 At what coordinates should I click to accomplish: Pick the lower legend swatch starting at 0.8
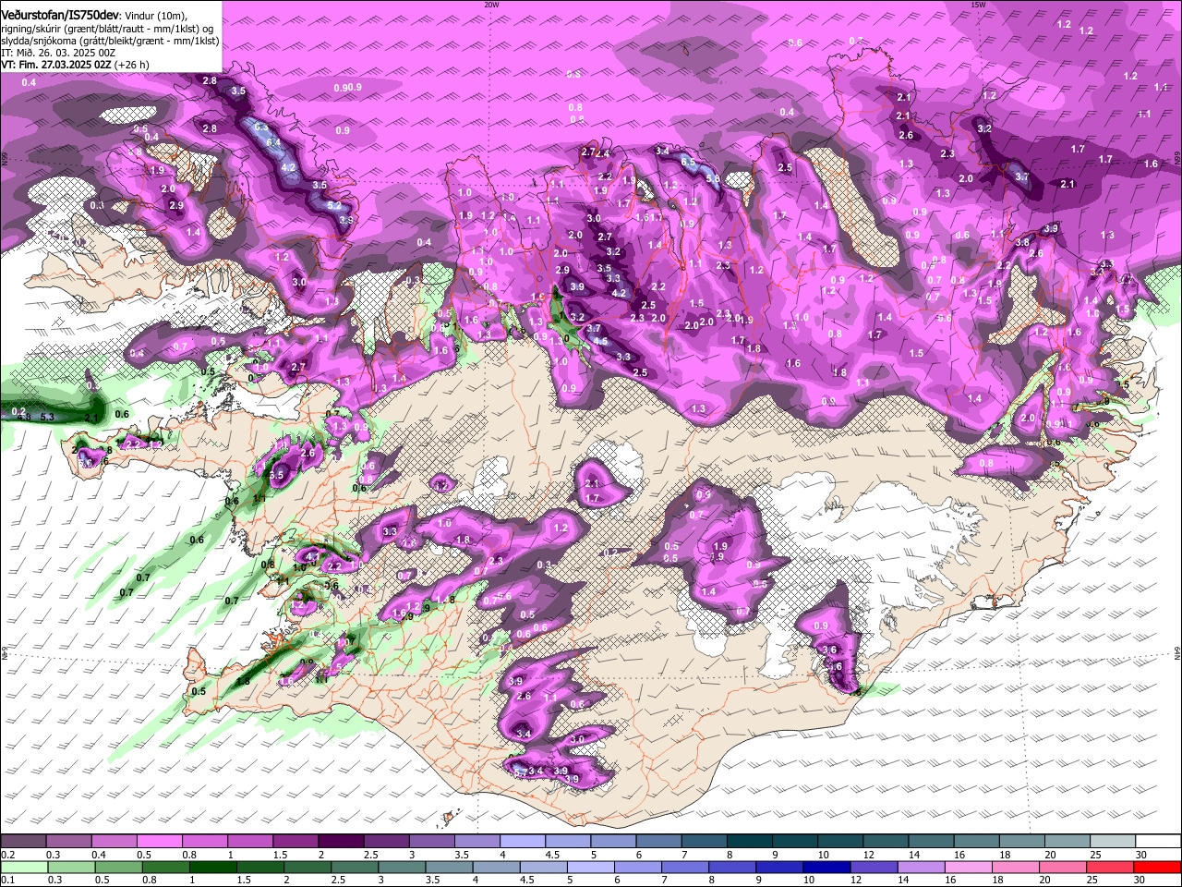[x=165, y=867]
